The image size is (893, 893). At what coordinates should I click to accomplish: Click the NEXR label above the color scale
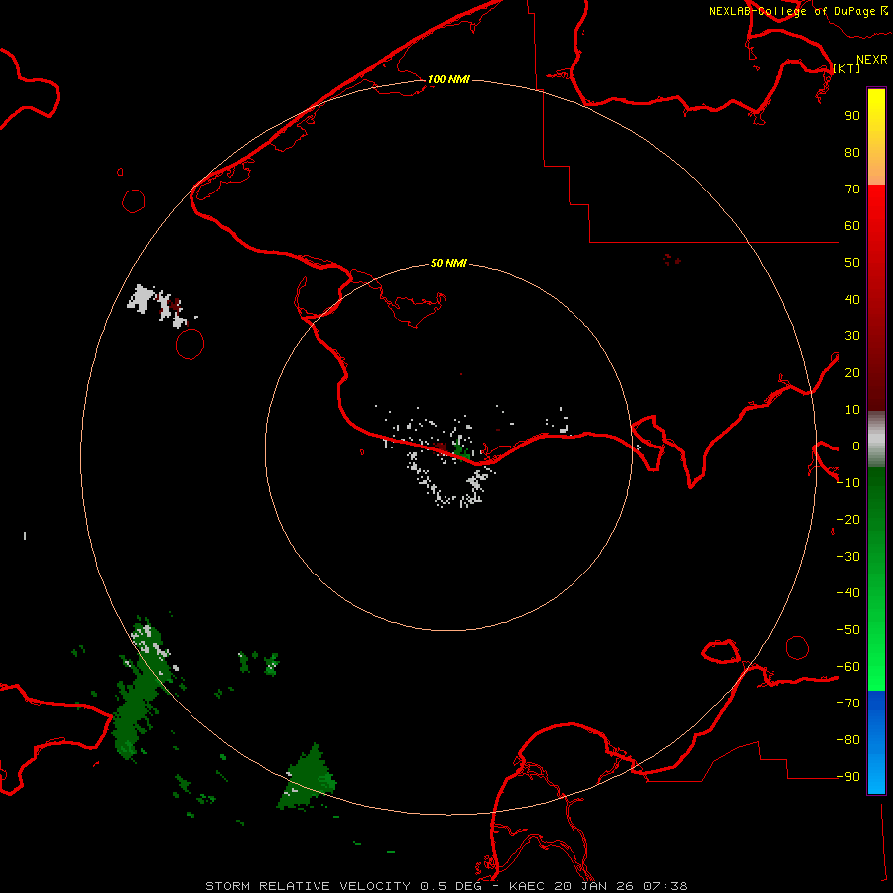point(871,60)
